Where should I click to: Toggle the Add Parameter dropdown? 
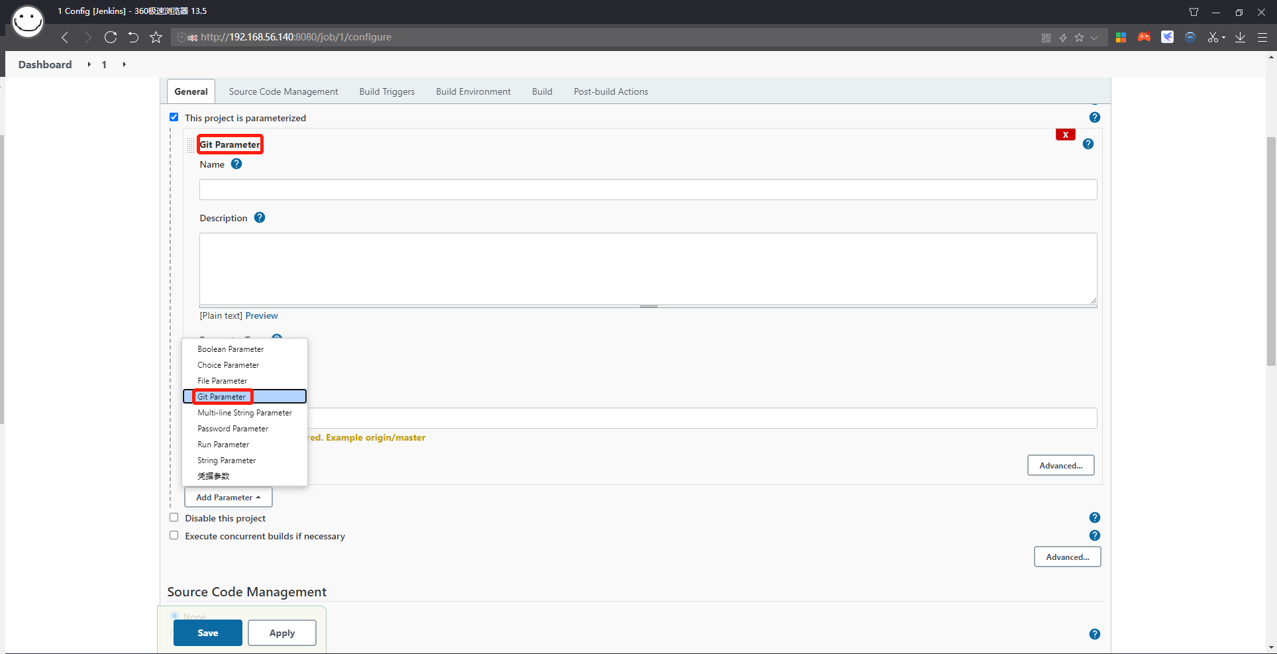click(x=229, y=497)
